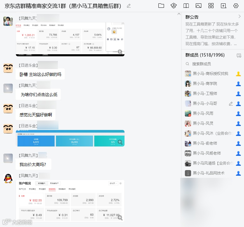Click admin badge icon of 黑小马-工程师
Screen dimensions: 244x227
point(238,94)
